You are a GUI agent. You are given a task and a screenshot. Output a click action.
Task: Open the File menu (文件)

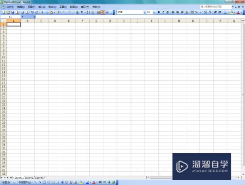coord(10,7)
